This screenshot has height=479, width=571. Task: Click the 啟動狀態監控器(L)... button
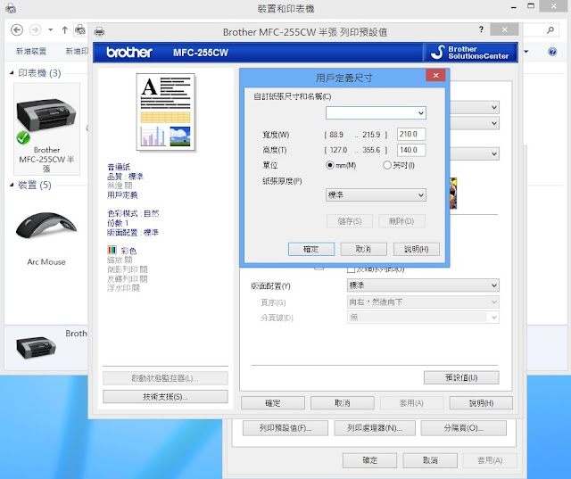(x=165, y=378)
